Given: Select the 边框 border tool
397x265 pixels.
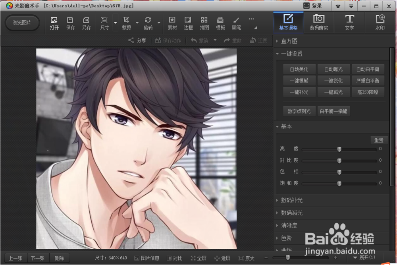Looking at the screenshot, I should 188,23.
